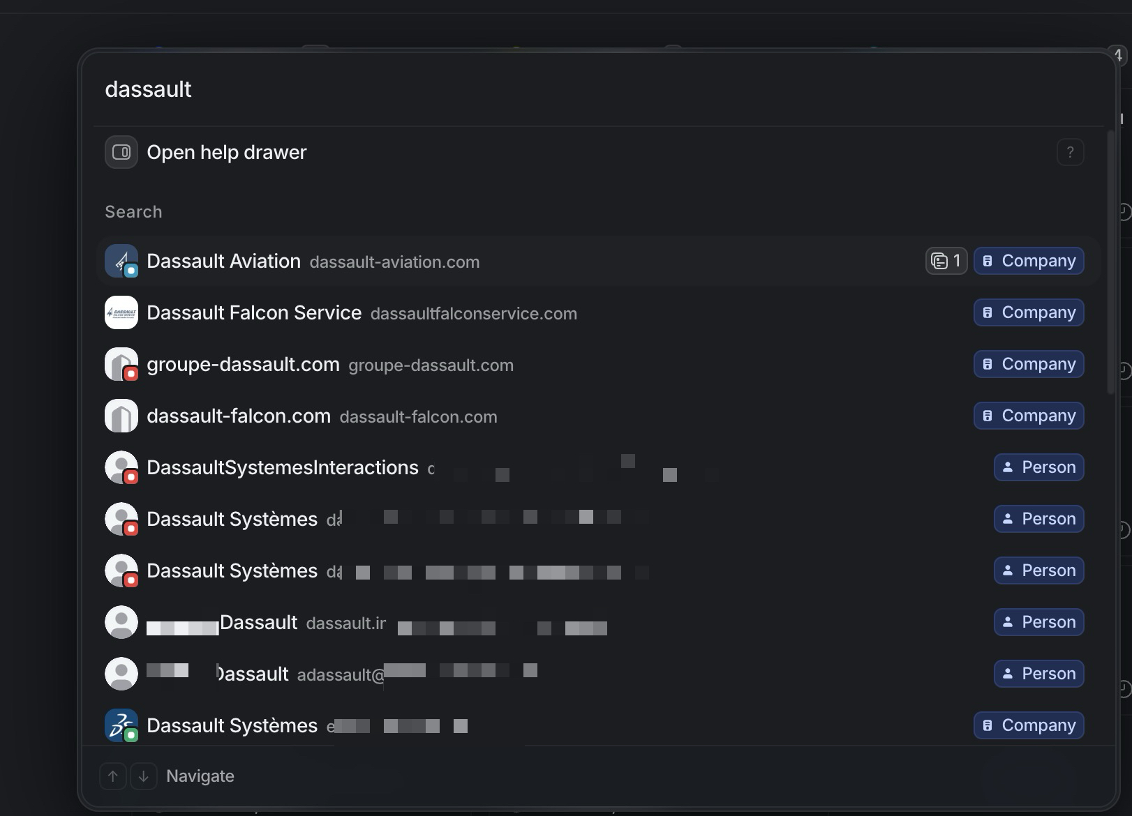Screen dimensions: 1132x816
Task: Click the avatar of the dassault.ir person
Action: point(121,622)
